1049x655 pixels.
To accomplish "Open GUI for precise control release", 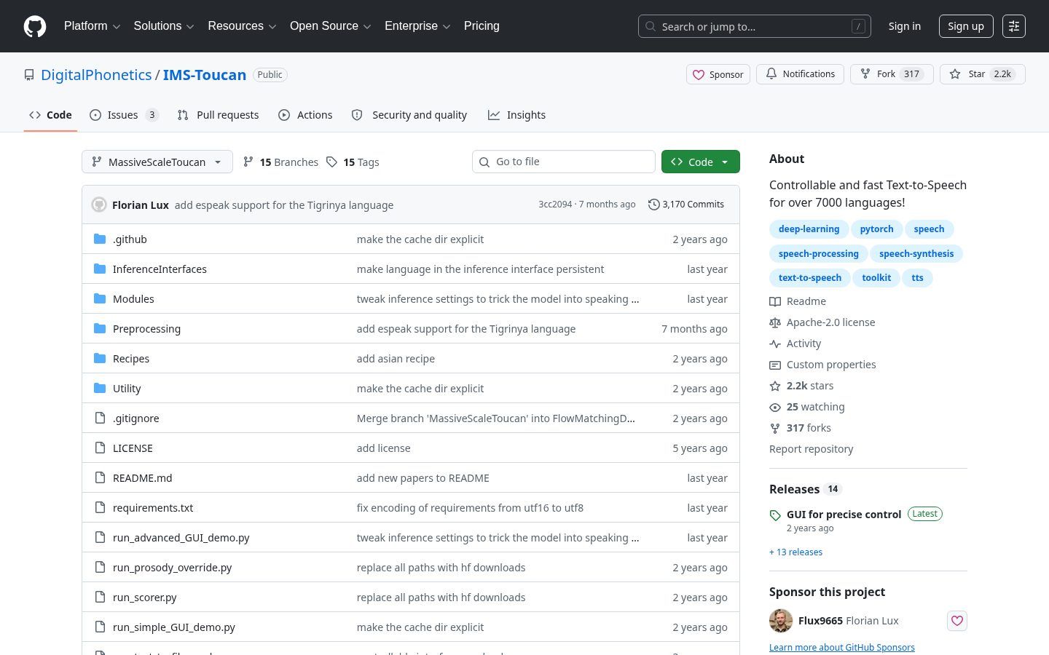I will pyautogui.click(x=844, y=514).
